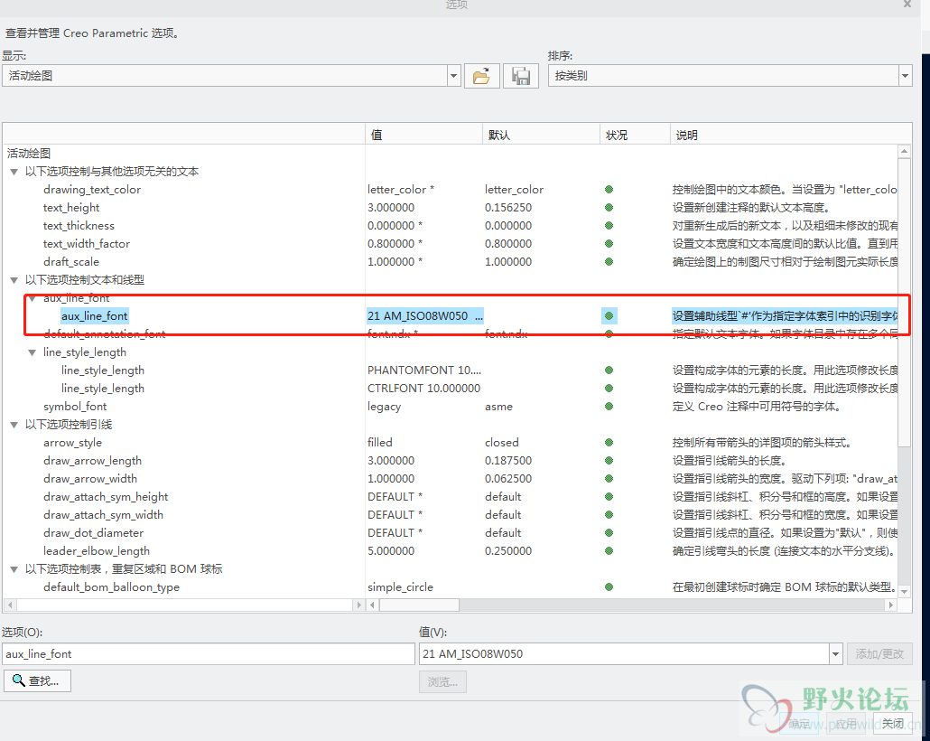Click the asme default value of symbol_font
This screenshot has height=741, width=930.
tap(498, 406)
